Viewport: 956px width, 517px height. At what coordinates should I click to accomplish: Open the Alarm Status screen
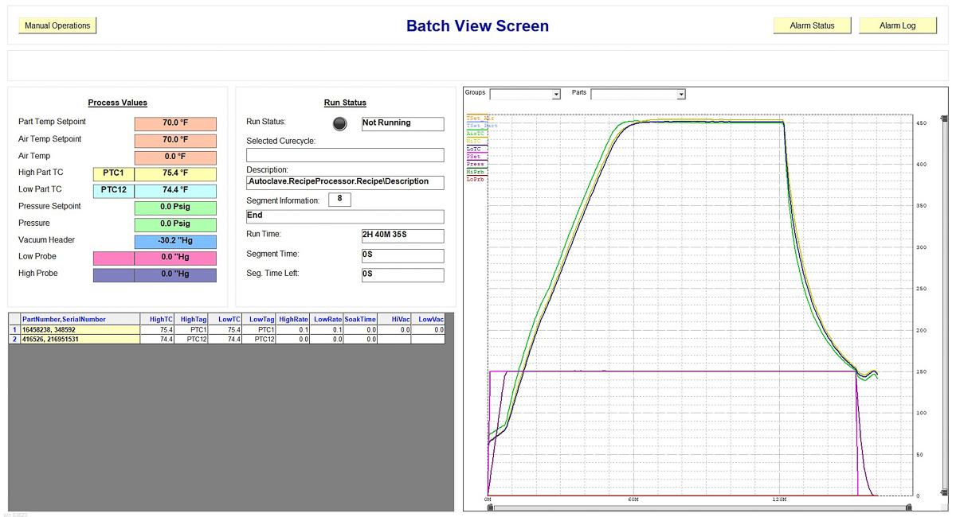[812, 25]
